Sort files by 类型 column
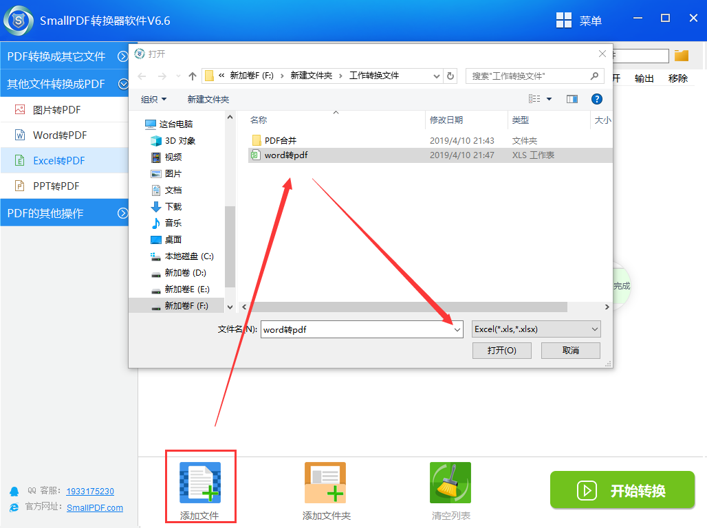The height and width of the screenshot is (528, 707). point(521,120)
